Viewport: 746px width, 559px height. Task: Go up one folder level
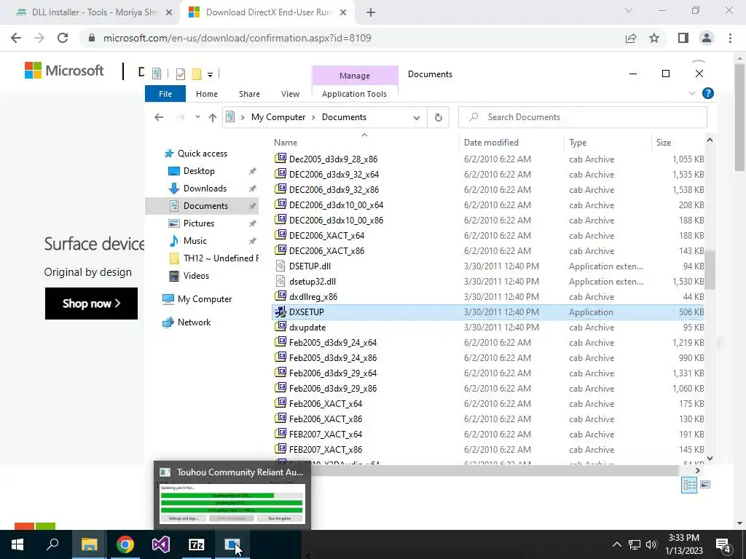212,117
